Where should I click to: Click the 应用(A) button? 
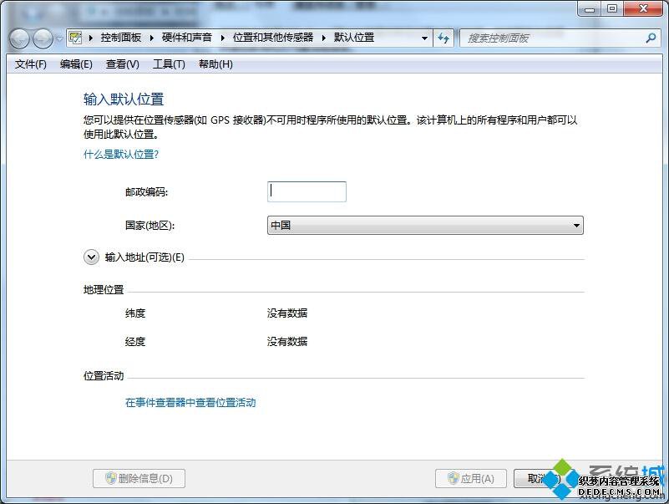tap(471, 478)
